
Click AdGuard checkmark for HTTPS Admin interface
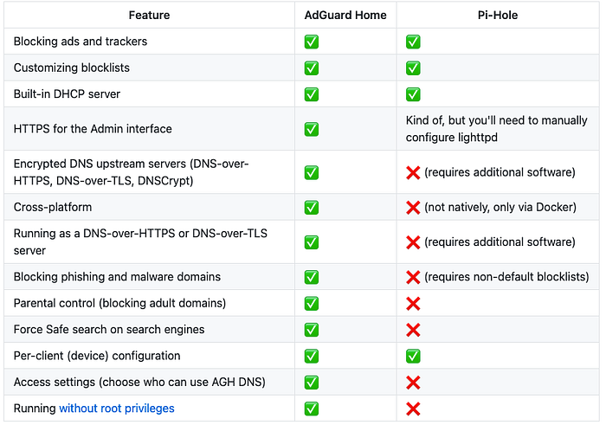[x=312, y=129]
